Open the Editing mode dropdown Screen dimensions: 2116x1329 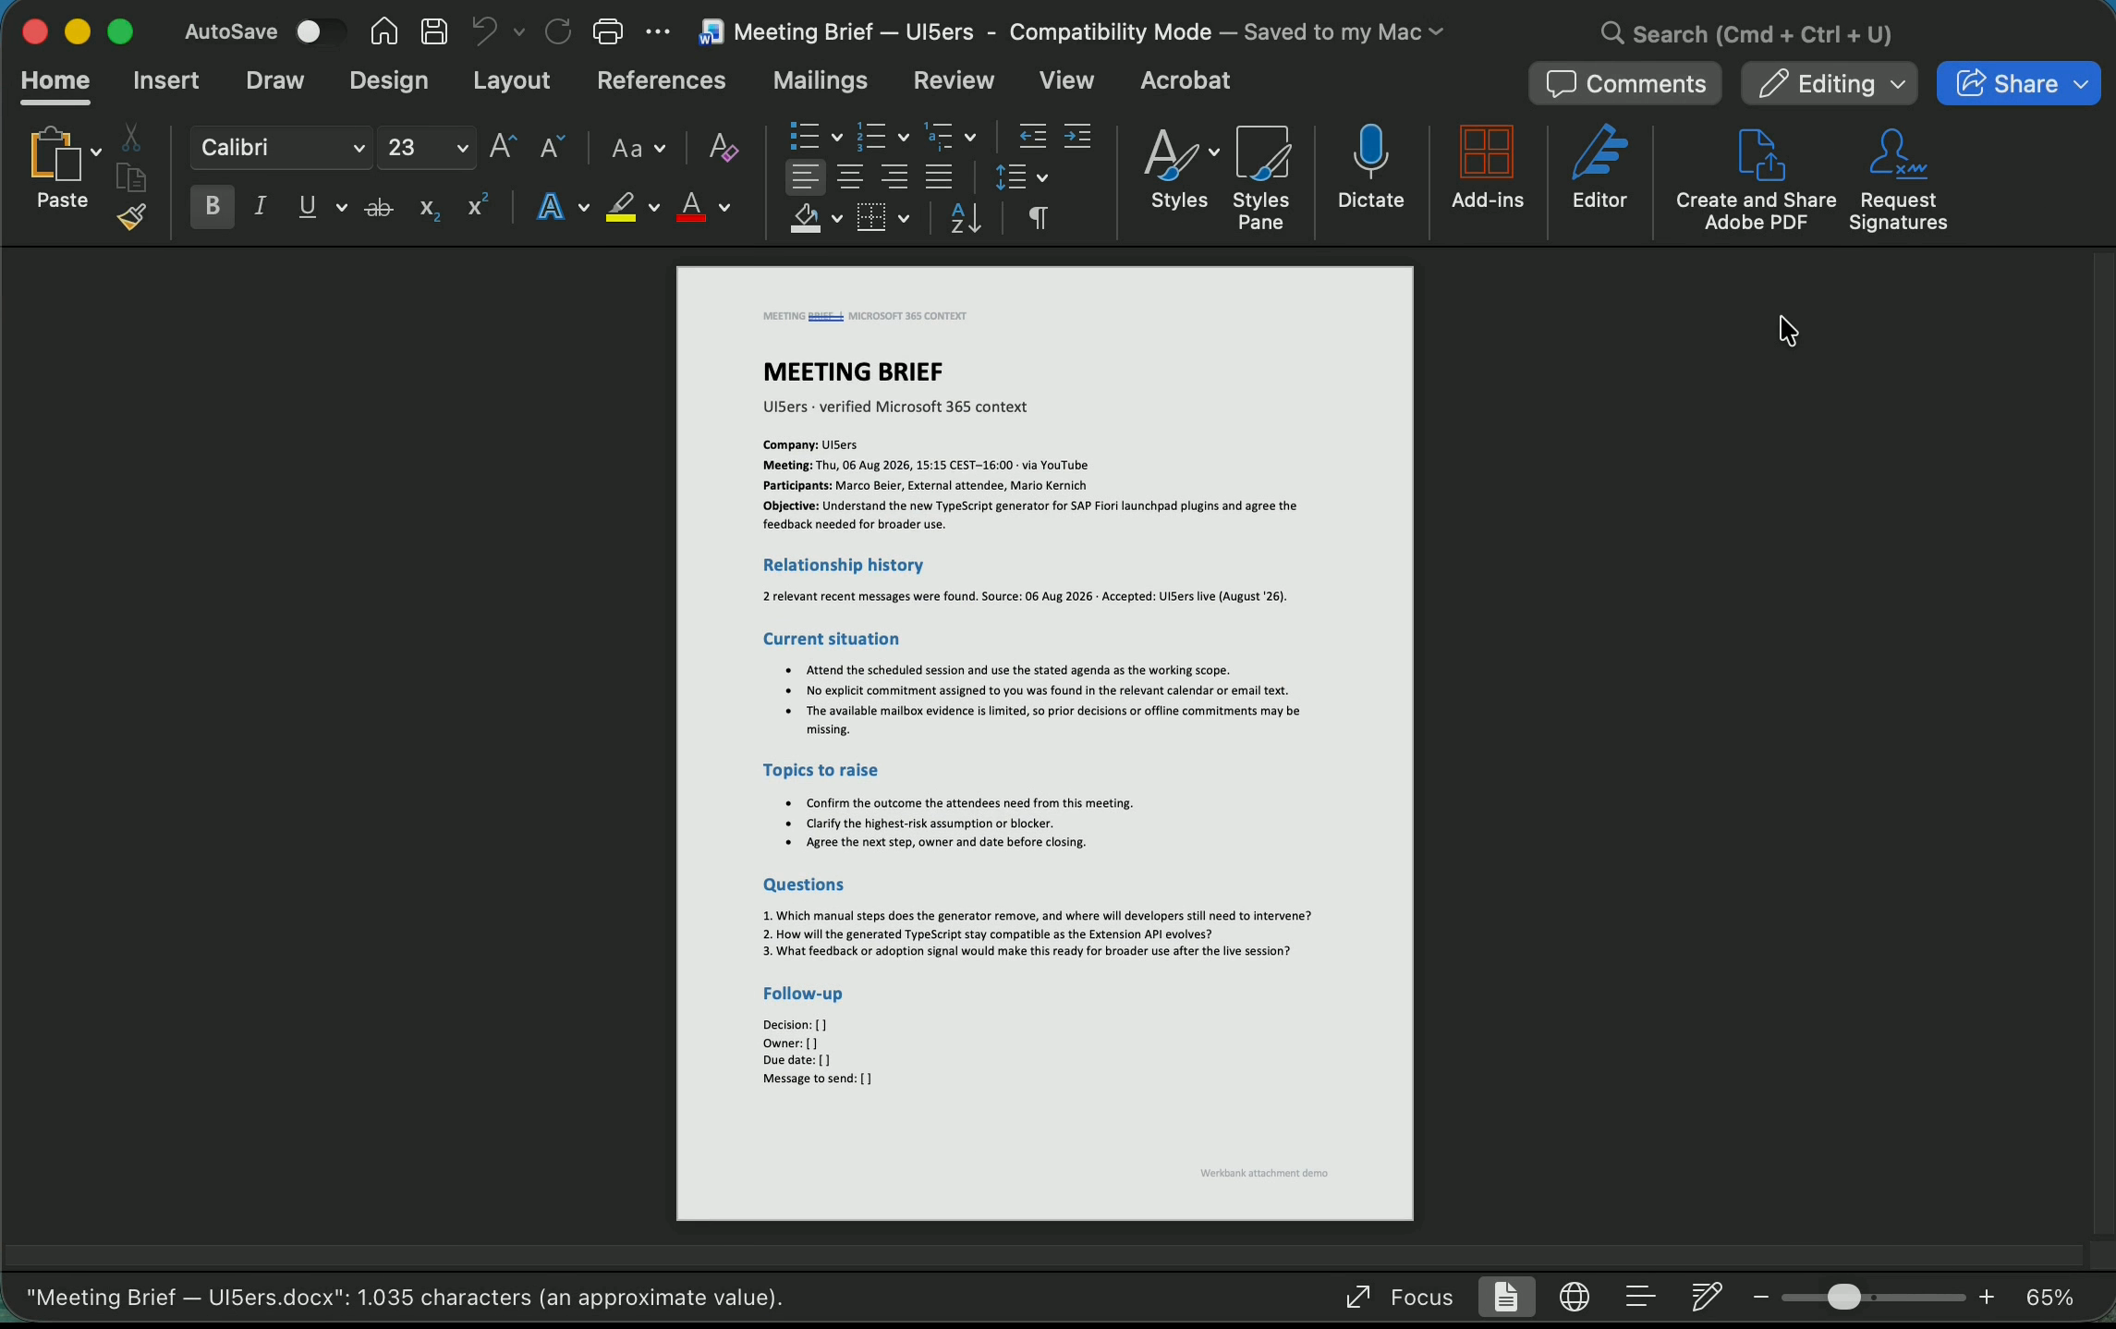[1830, 84]
